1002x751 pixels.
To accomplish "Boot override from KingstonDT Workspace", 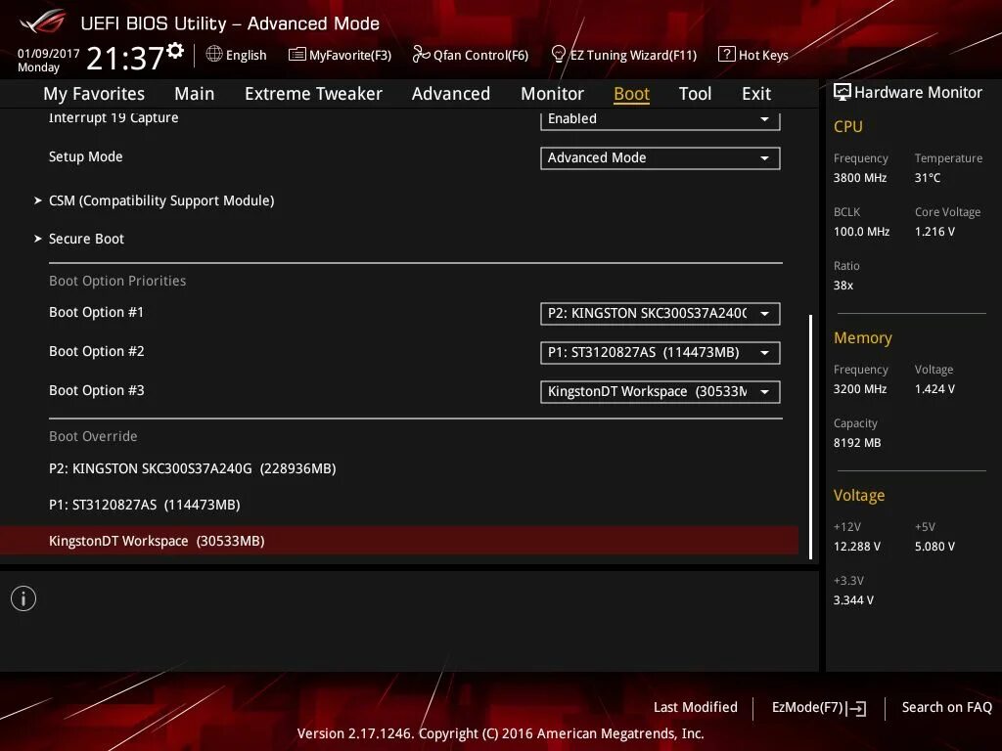I will [x=399, y=541].
